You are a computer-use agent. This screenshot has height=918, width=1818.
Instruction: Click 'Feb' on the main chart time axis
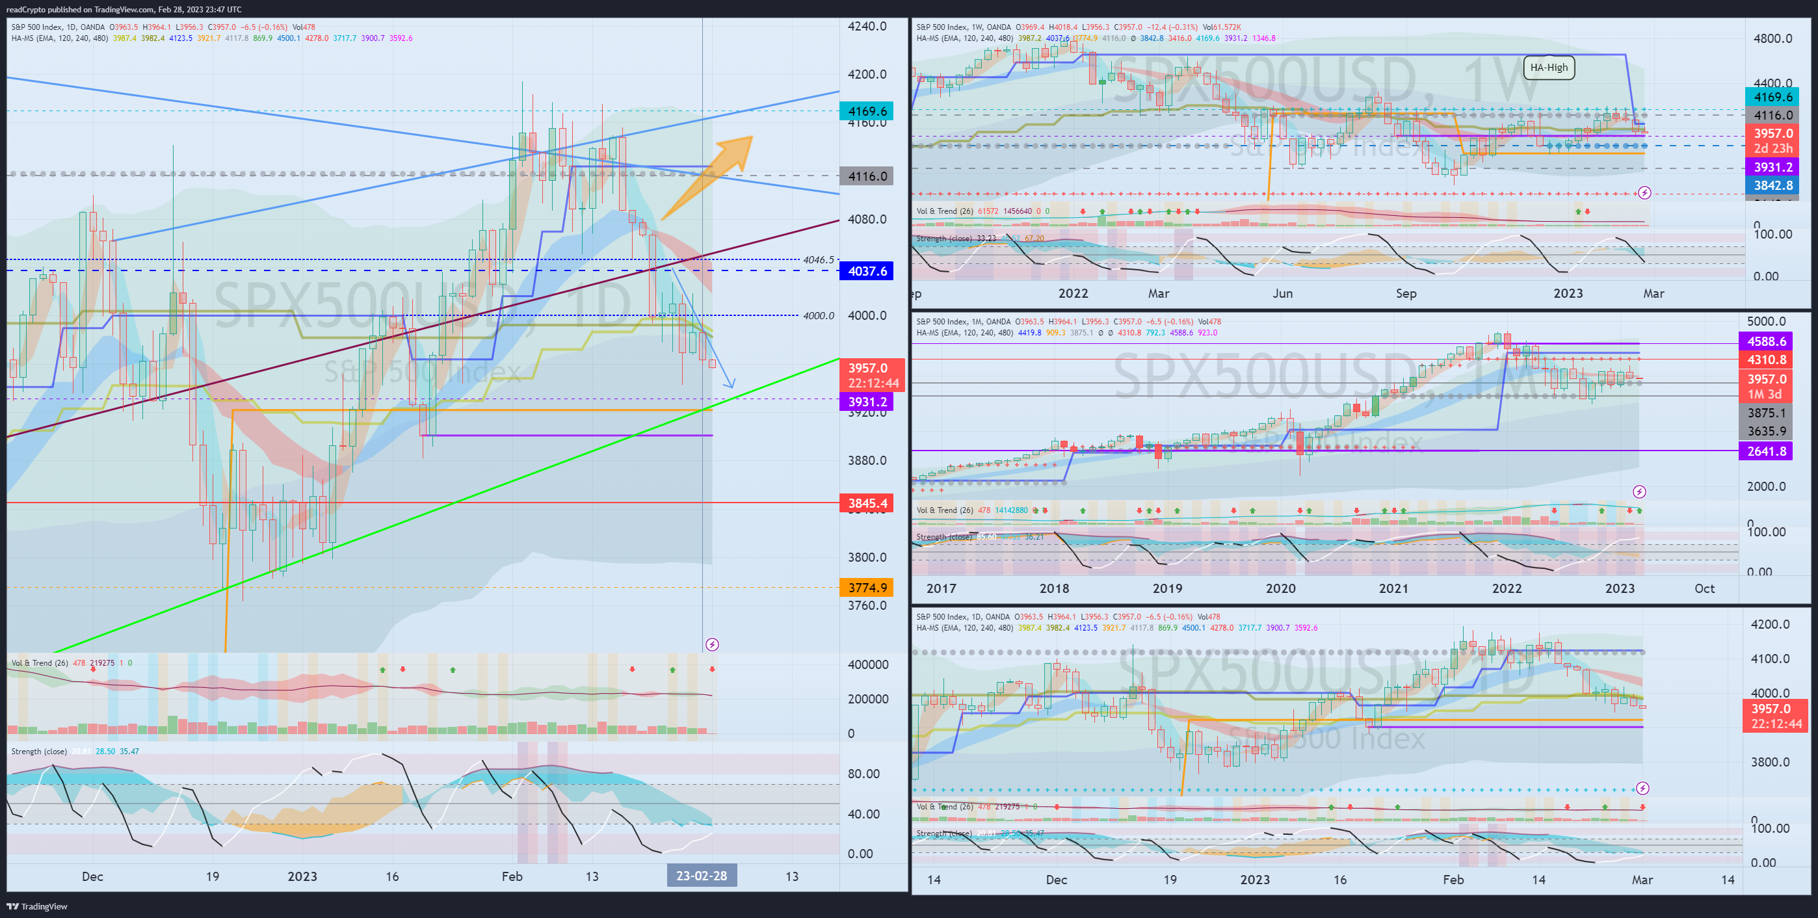[x=512, y=876]
